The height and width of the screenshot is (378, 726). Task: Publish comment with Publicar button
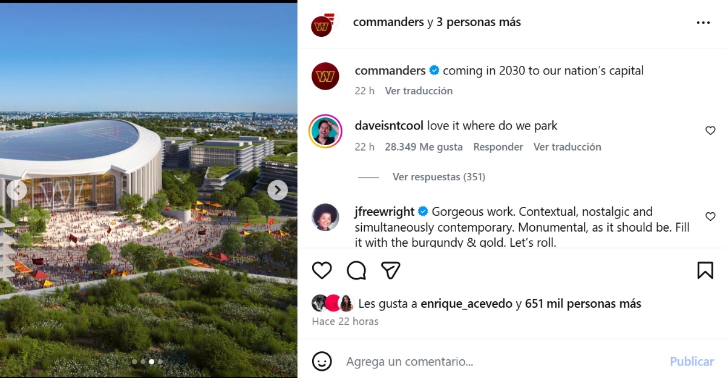click(692, 362)
